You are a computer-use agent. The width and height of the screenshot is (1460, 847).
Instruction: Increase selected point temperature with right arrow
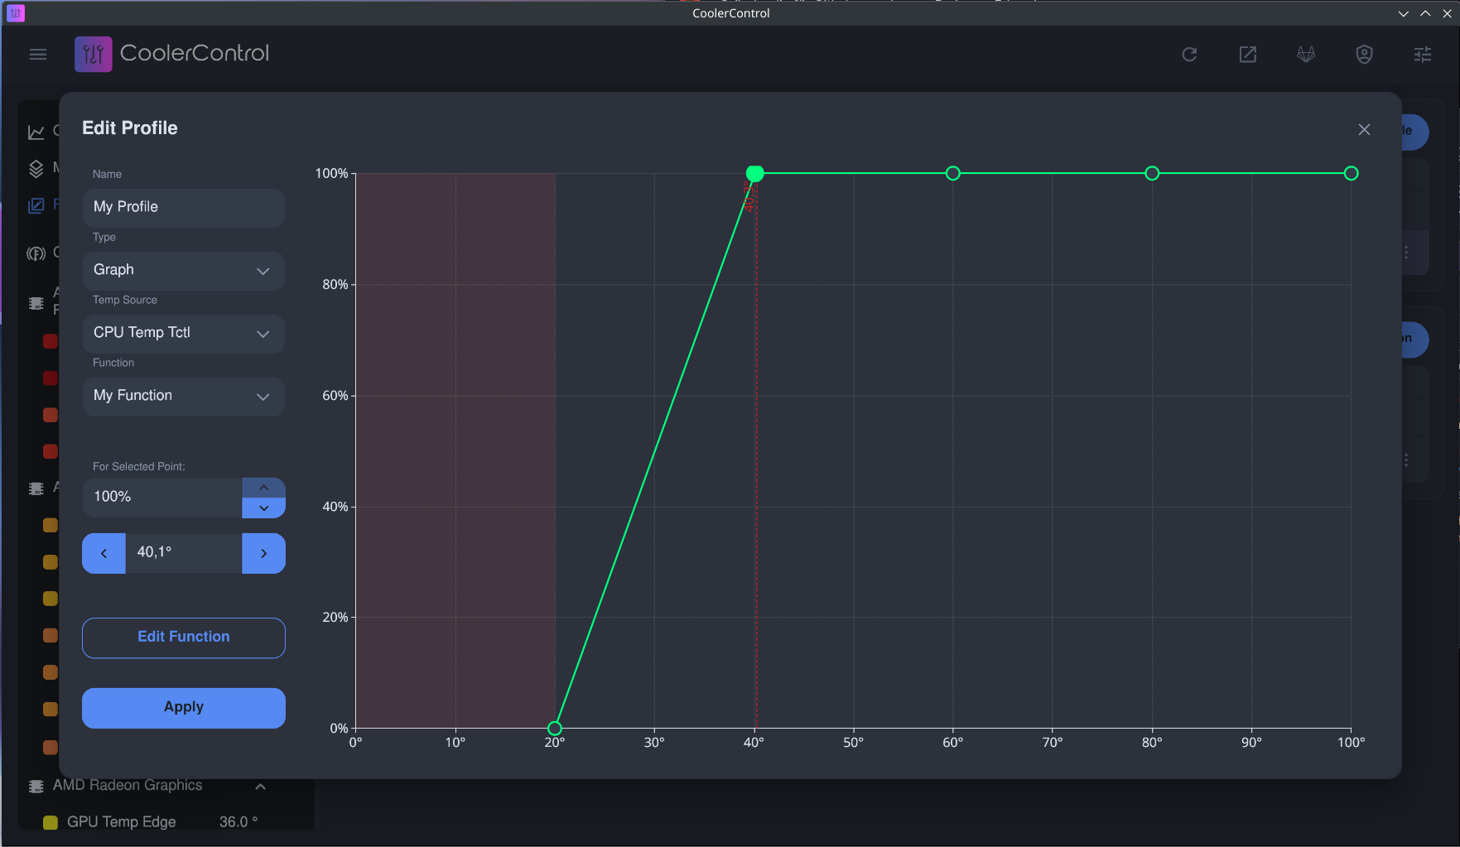pos(263,553)
